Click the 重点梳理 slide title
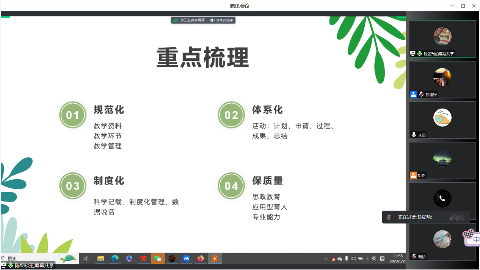480x270 pixels. point(203,58)
